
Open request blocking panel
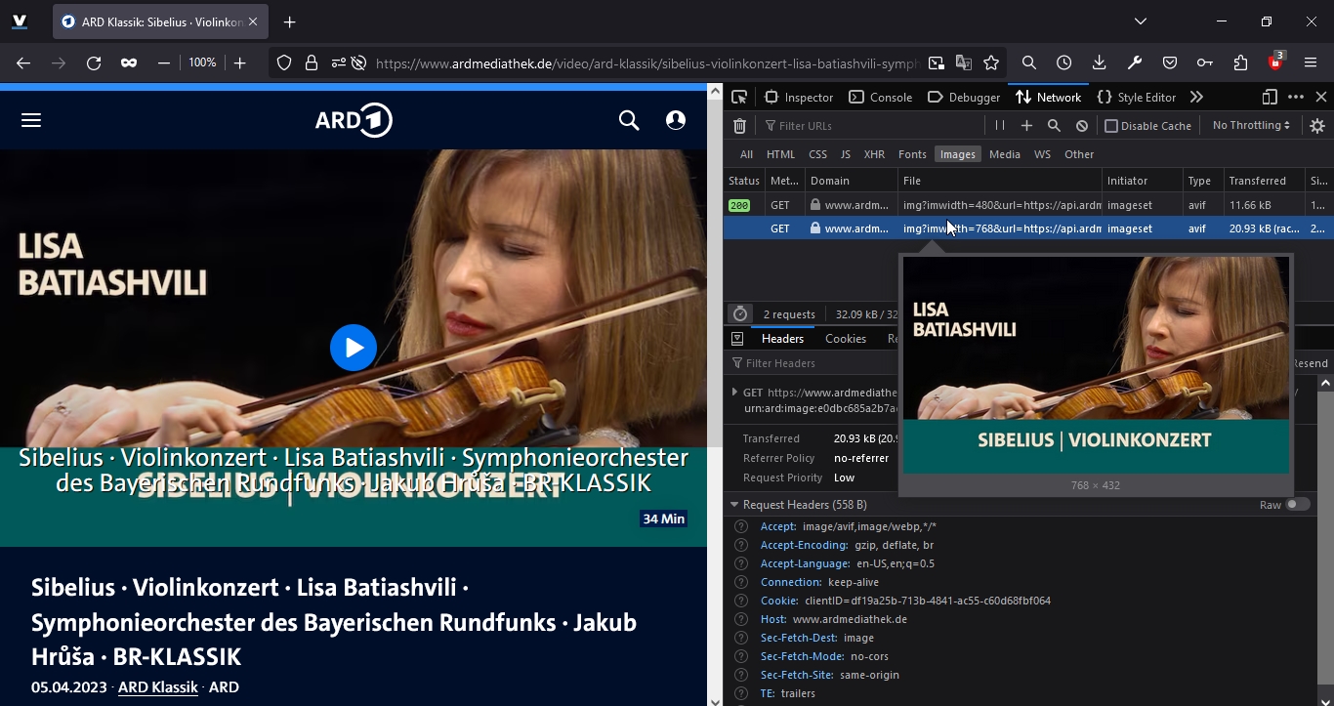(1081, 126)
